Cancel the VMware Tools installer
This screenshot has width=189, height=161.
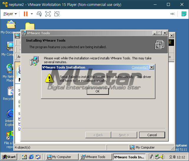152,135
